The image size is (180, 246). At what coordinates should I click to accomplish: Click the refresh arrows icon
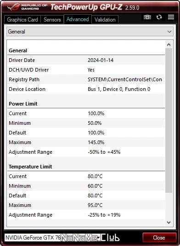point(159,17)
